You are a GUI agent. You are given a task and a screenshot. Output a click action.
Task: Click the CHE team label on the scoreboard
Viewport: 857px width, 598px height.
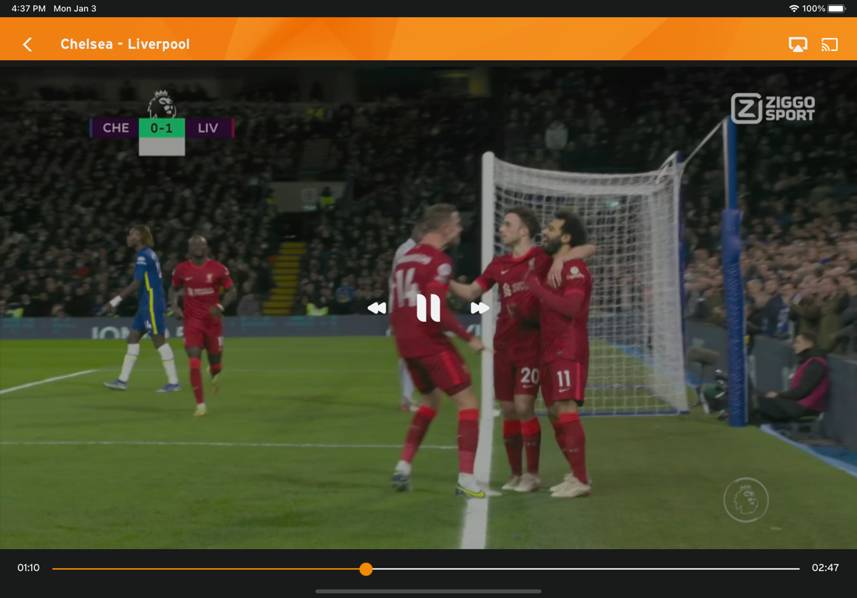pyautogui.click(x=115, y=128)
